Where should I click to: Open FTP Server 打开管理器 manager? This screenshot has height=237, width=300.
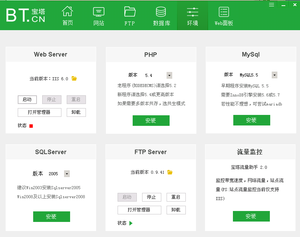(x=139, y=210)
